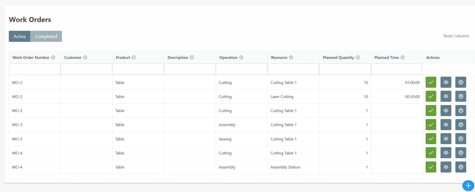Complete the WO-3 Sewing operation
Viewport: 475px width, 192px height.
click(431, 139)
